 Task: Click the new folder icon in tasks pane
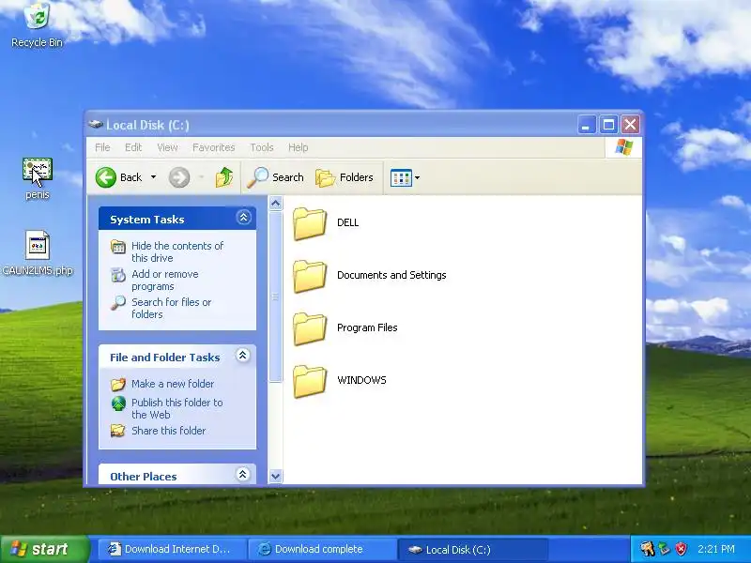tap(118, 384)
